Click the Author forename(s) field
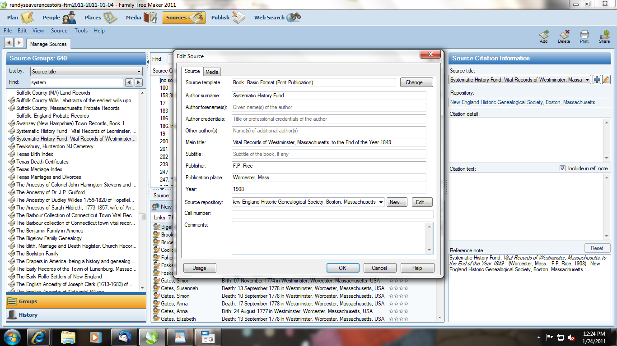The height and width of the screenshot is (346, 617). (329, 107)
